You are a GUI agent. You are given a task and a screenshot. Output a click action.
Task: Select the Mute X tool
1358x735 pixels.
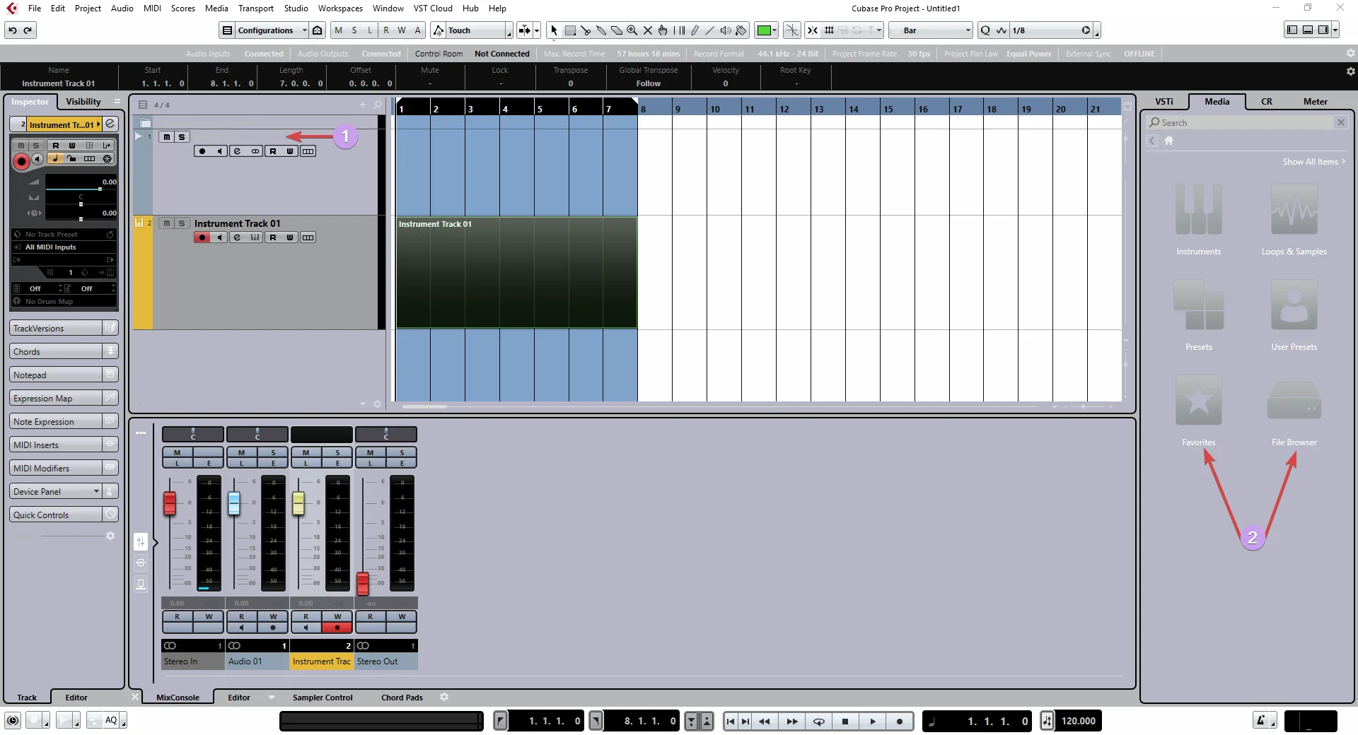tap(648, 30)
